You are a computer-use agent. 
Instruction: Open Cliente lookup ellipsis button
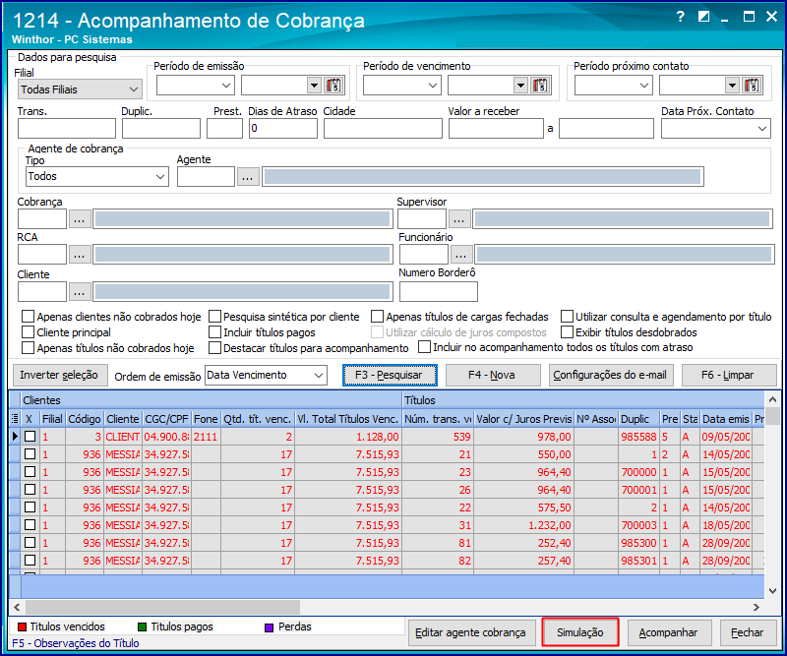(x=80, y=292)
